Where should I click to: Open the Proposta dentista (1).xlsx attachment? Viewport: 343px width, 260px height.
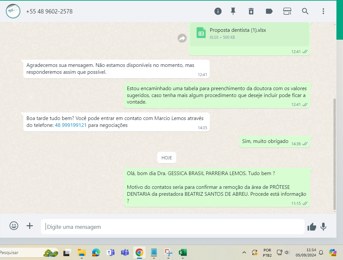249,34
